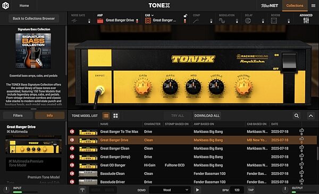Switch to the Collections tab
Image resolution: width=319 pixels, height=194 pixels.
(295, 6)
